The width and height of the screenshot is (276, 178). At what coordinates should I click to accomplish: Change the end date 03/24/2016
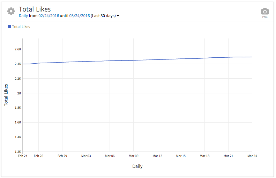tap(80, 16)
